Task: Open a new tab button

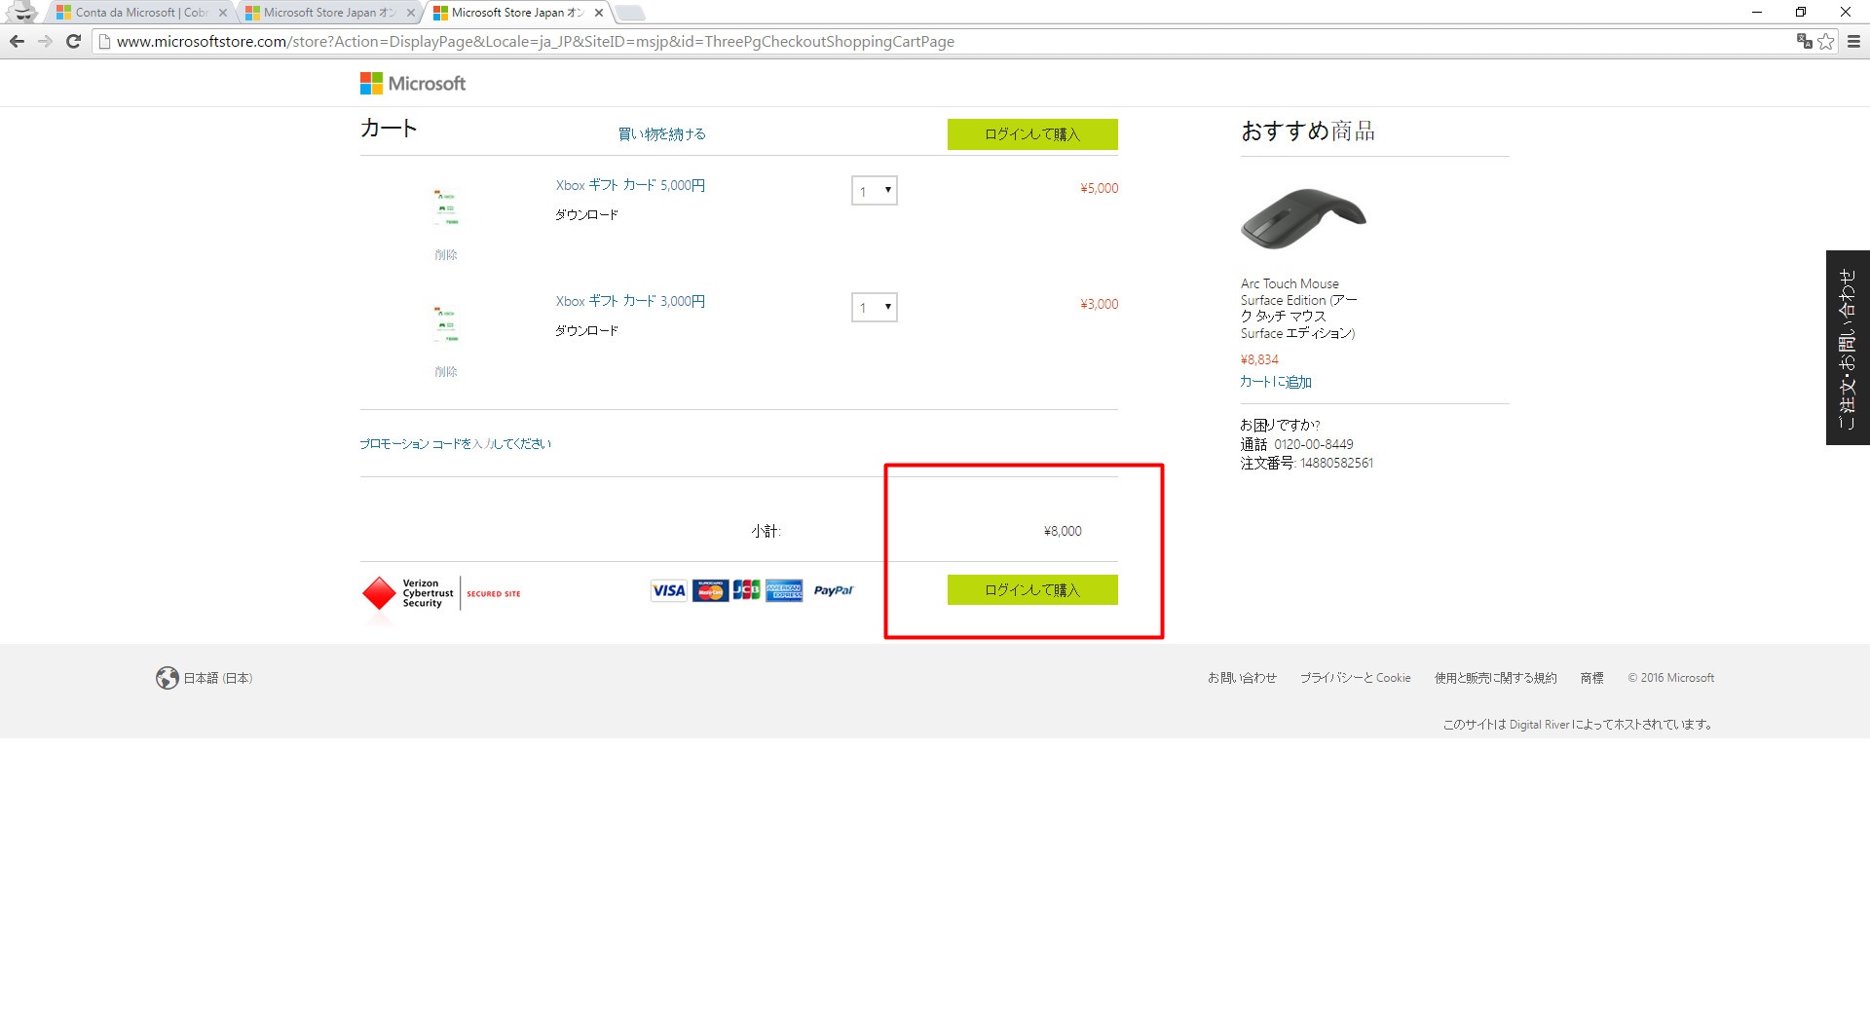Action: 630,13
